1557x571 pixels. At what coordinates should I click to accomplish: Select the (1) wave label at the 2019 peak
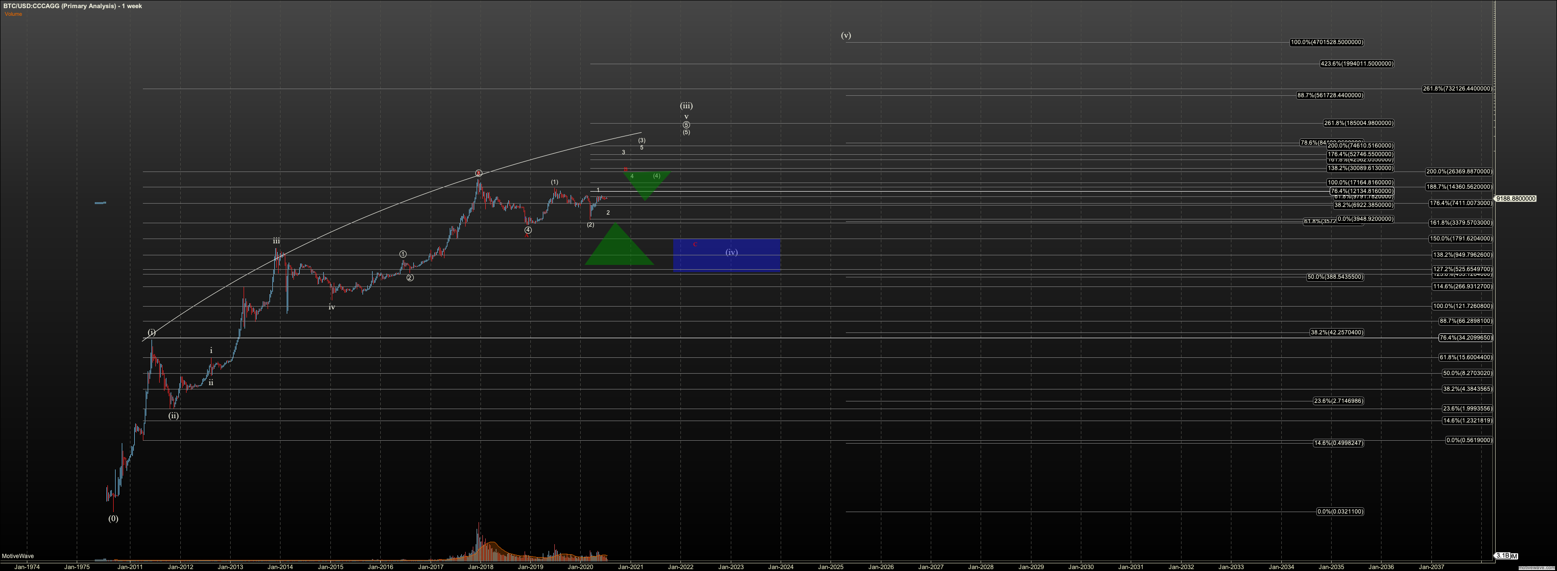554,182
